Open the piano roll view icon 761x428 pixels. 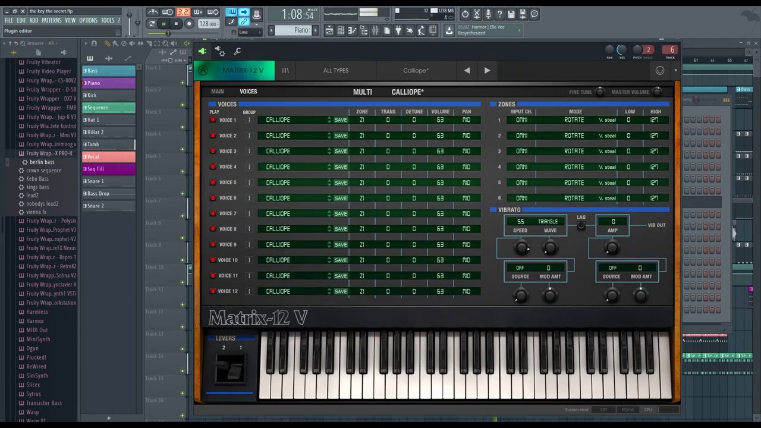click(x=352, y=31)
